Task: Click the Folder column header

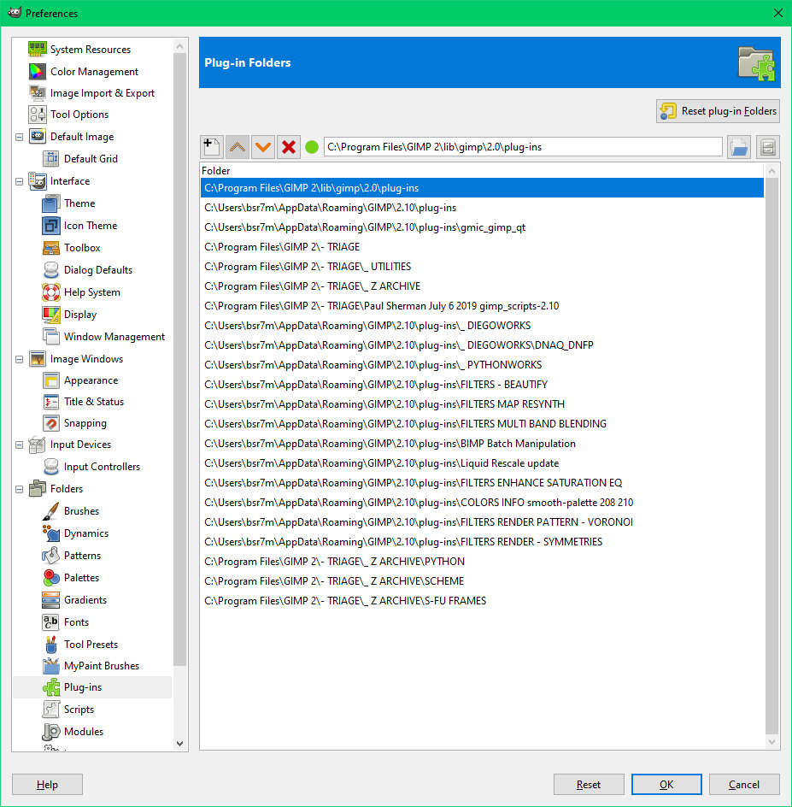Action: click(482, 170)
